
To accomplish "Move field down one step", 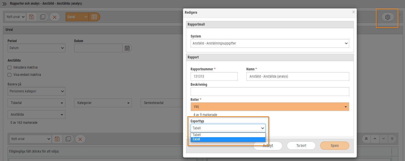I will pos(384,139).
